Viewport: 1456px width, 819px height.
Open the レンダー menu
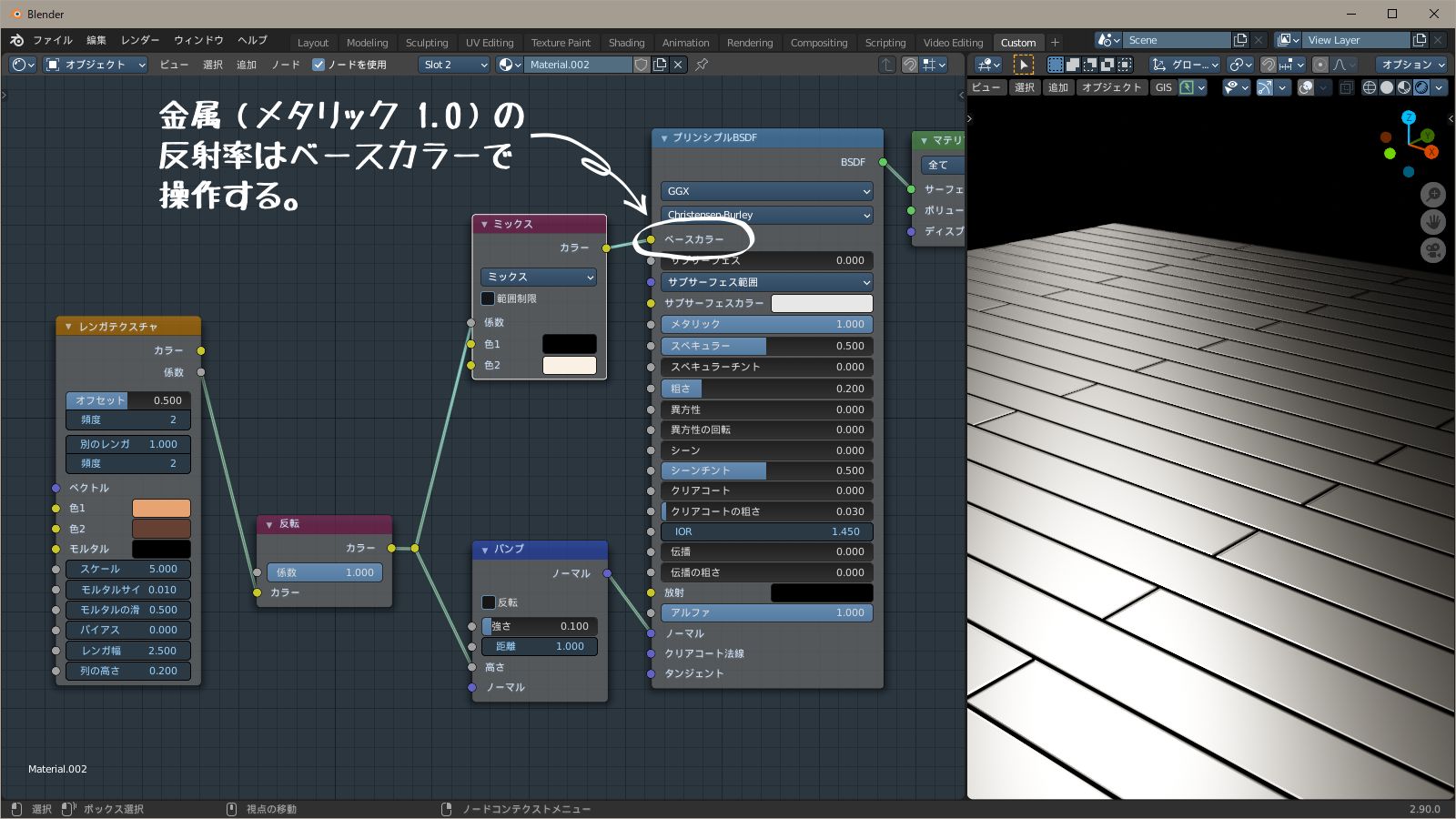[x=140, y=40]
